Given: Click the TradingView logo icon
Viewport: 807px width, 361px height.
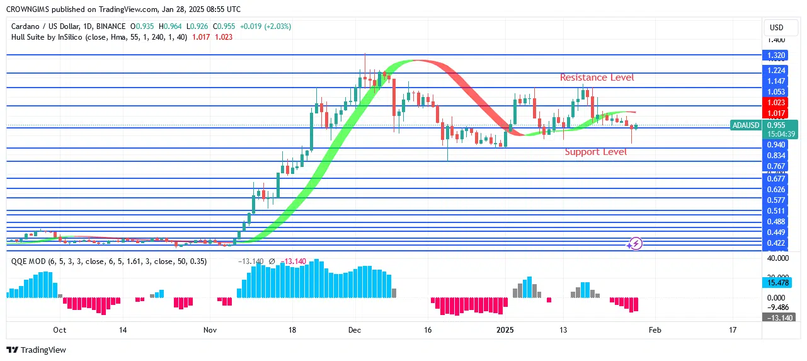Looking at the screenshot, I should tap(13, 350).
